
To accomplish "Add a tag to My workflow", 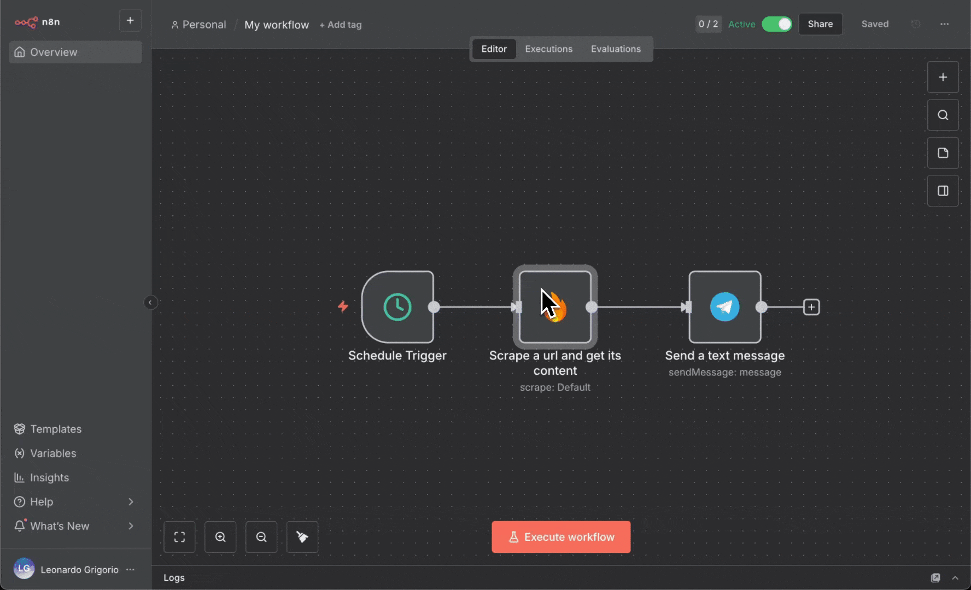I will [340, 25].
